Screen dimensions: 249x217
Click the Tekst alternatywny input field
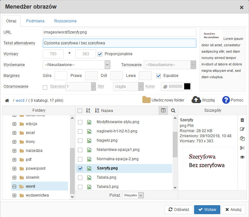coord(119,43)
